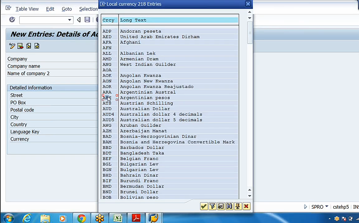Screen dimensions: 359x223
Task: Select BDT Bangladesh Taka
Action: [170, 153]
